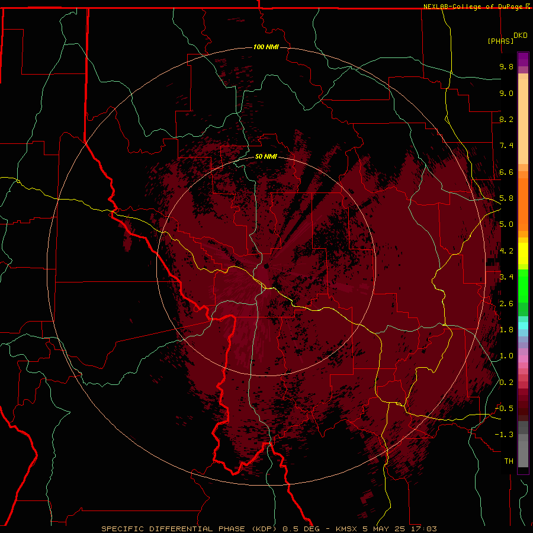The height and width of the screenshot is (533, 533).
Task: Click the 7.4 scale value
Action: point(506,146)
